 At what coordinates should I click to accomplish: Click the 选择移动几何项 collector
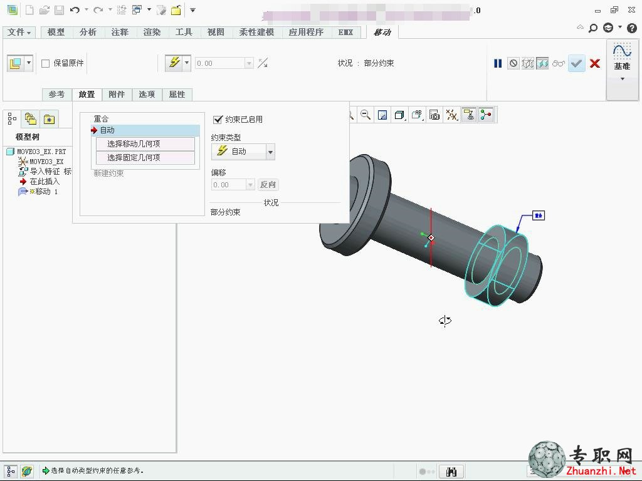[x=145, y=144]
